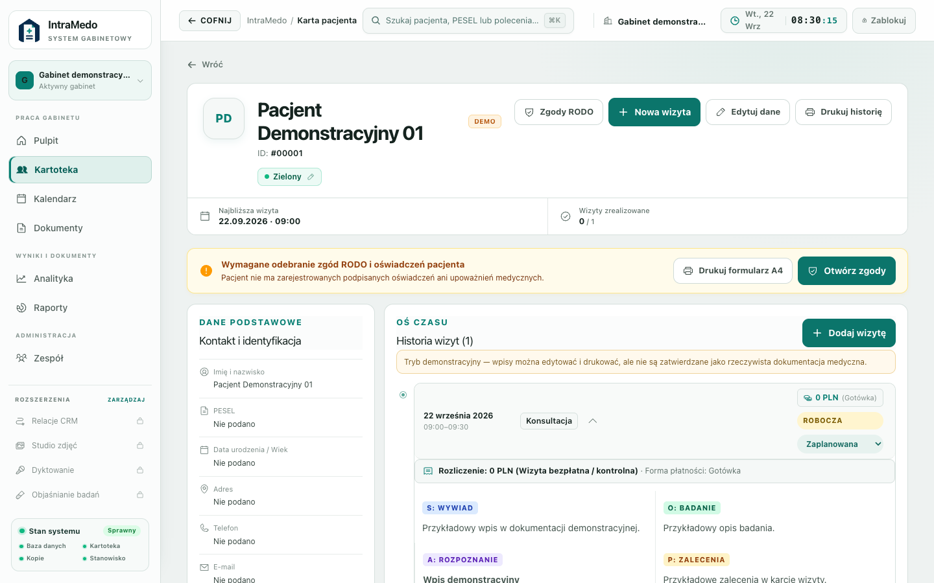Screen dimensions: 934x583
Task: Click the COFNIJ back button
Action: (210, 21)
